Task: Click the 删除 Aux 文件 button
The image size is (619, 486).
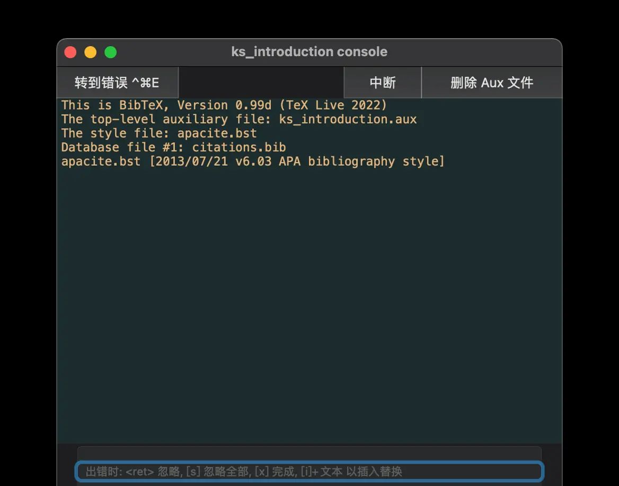Action: pyautogui.click(x=492, y=82)
